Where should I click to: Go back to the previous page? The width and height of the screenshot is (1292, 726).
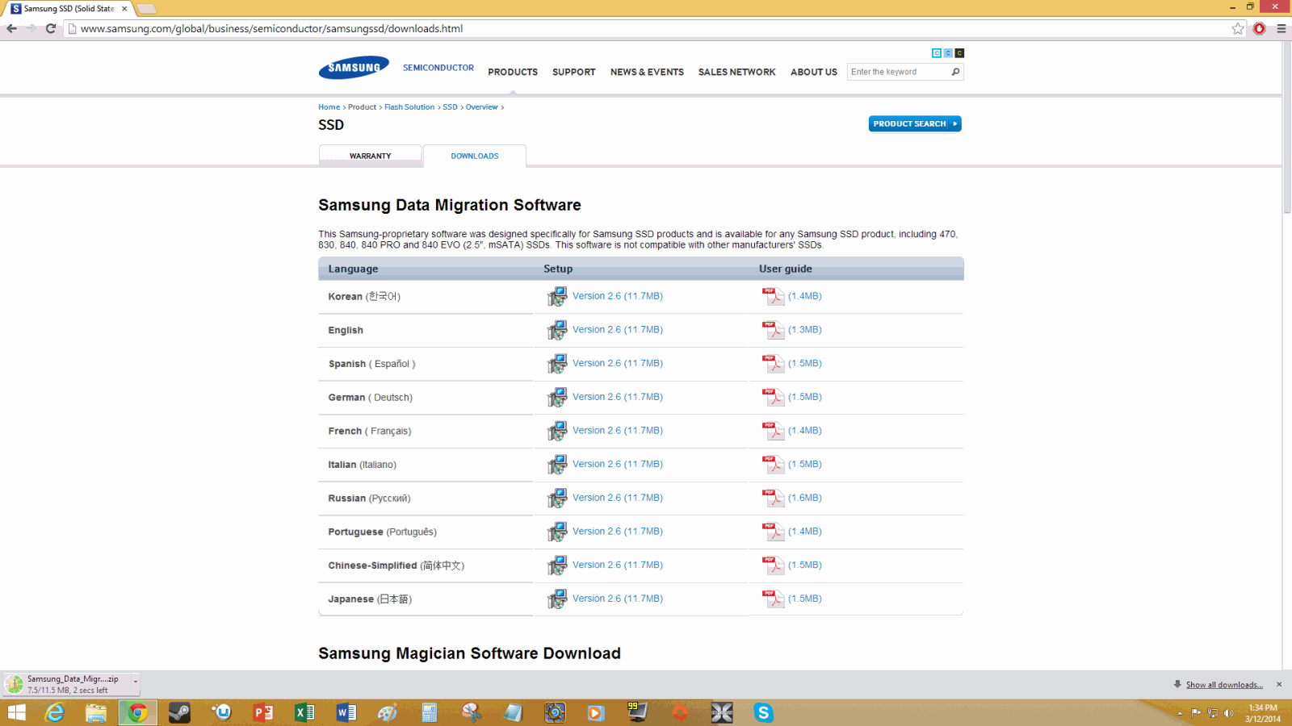(x=11, y=28)
